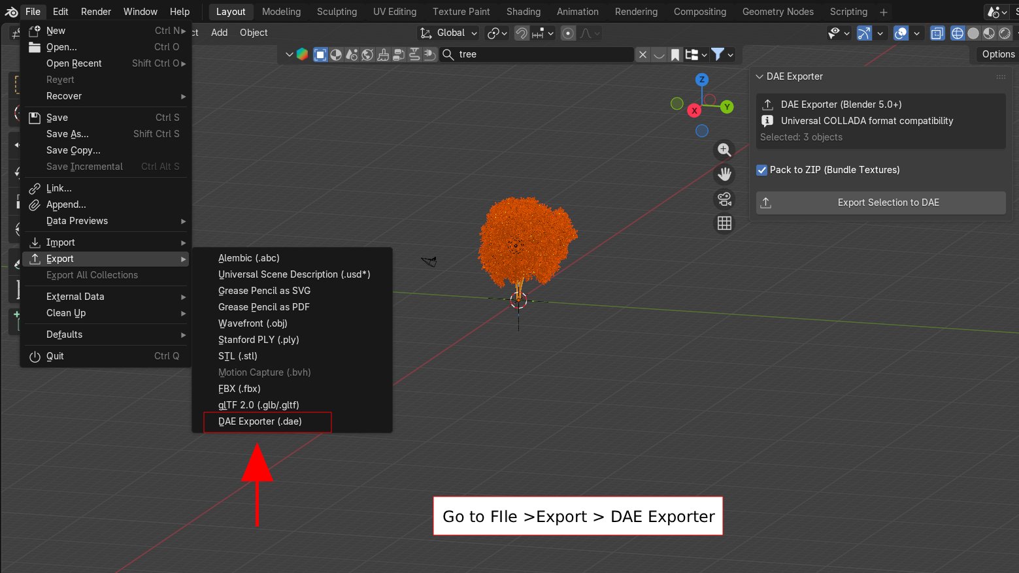Switch to rendered shading mode
The height and width of the screenshot is (573, 1019).
coord(1005,33)
